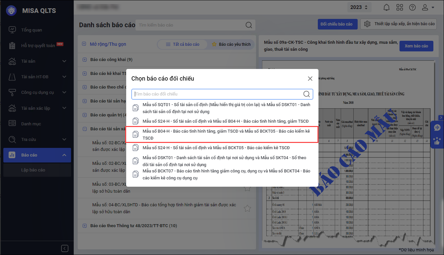Open the chat support bubble icon
This screenshot has height=255, width=444.
pos(437,128)
